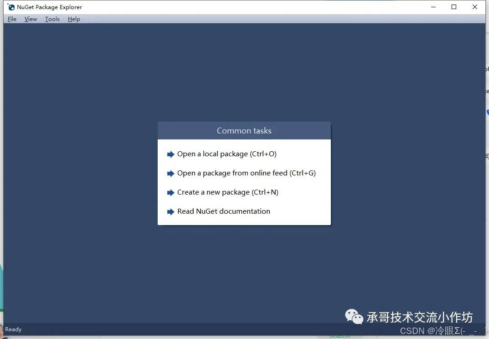
Task: Open the Help menu
Action: [74, 19]
